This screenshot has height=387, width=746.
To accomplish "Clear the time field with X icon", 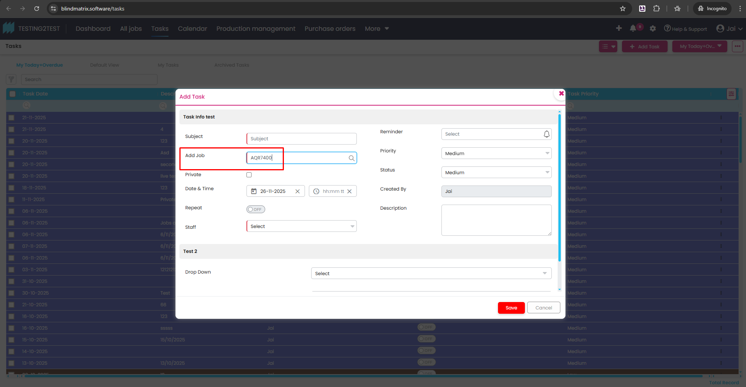I will (349, 191).
